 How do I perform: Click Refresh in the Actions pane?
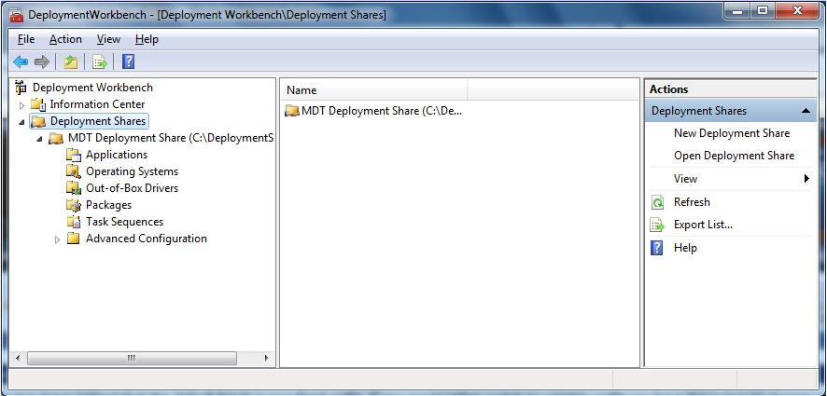click(x=692, y=202)
